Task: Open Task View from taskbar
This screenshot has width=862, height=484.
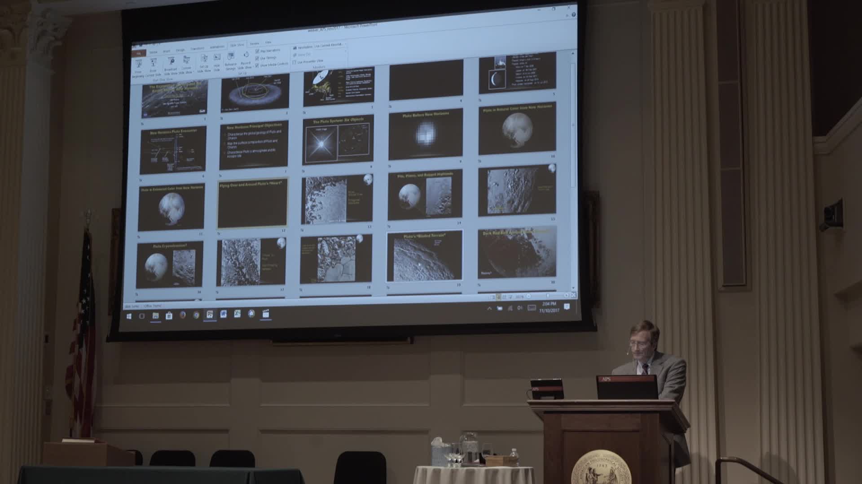Action: [x=142, y=316]
